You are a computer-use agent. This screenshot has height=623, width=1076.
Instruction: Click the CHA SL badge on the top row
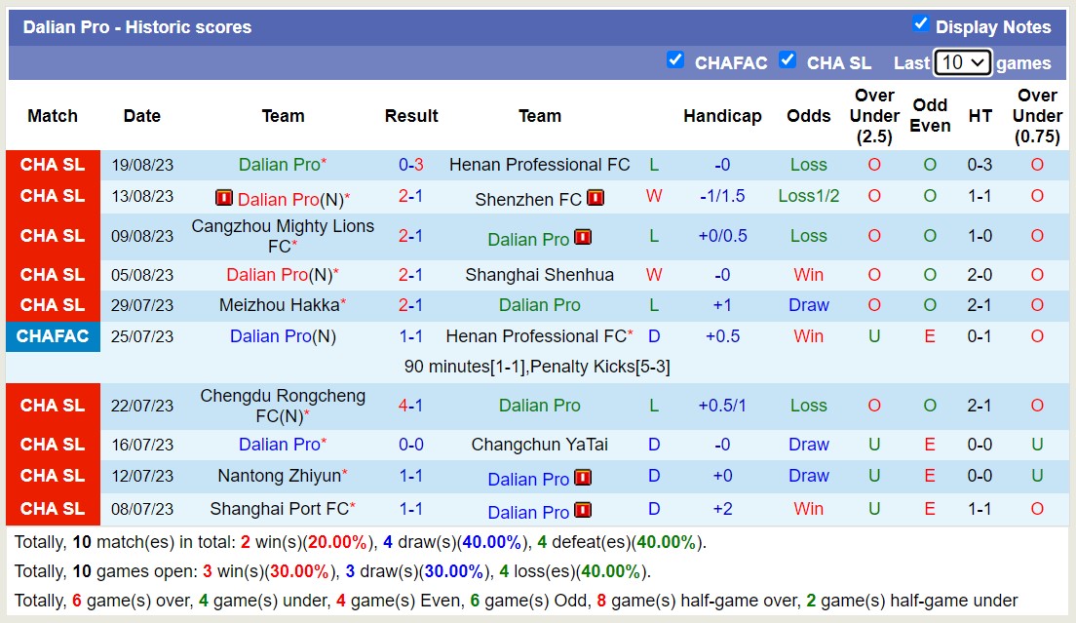53,164
